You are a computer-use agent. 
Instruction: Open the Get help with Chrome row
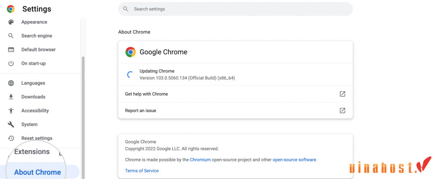[235, 94]
